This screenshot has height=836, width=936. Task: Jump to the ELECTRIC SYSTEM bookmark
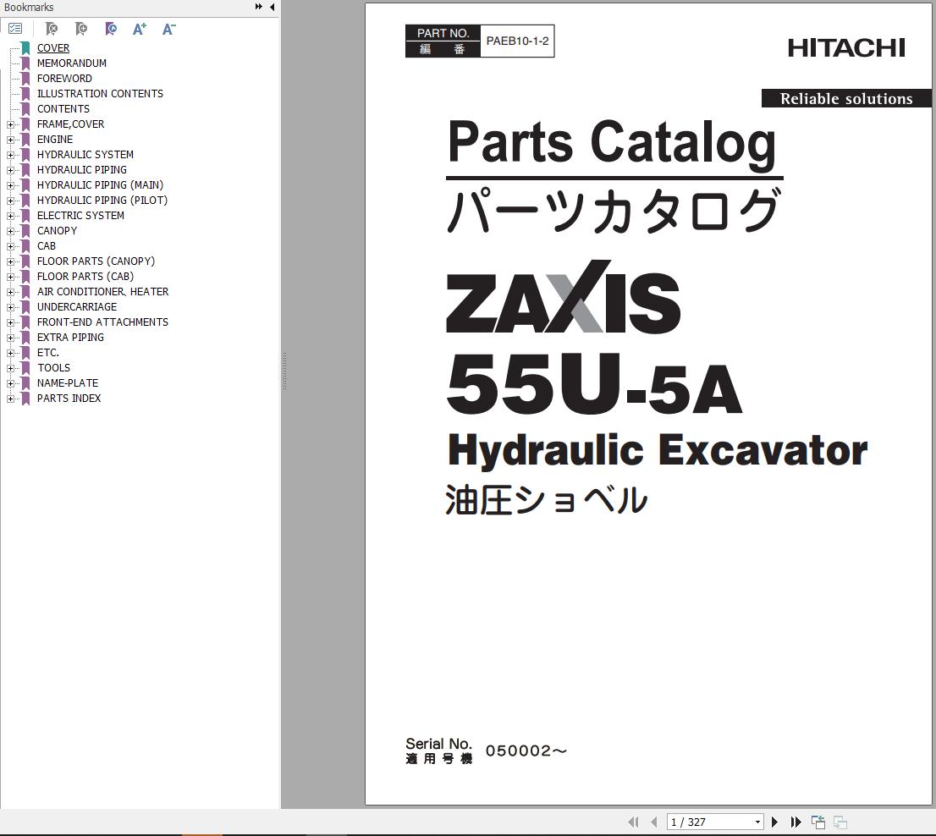pyautogui.click(x=80, y=216)
